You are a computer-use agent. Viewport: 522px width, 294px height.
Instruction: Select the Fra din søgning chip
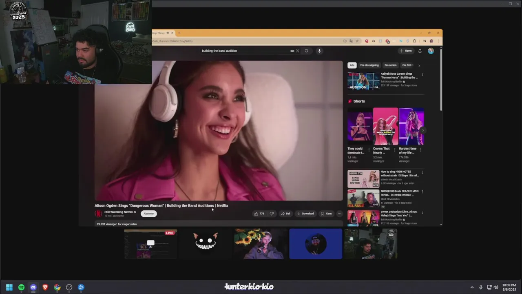pos(369,65)
